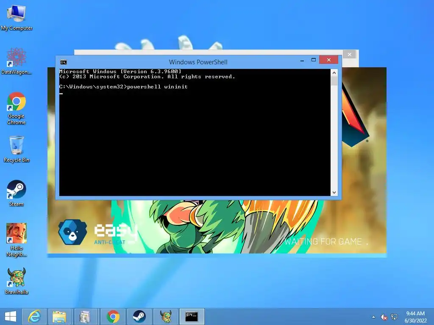This screenshot has height=325, width=434.
Task: Select the Hello Neighbor desktop shortcut
Action: pyautogui.click(x=17, y=240)
